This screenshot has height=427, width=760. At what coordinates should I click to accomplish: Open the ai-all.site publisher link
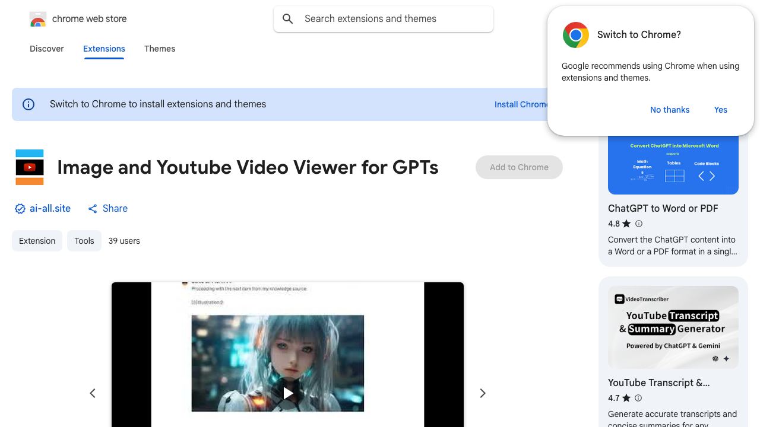click(50, 209)
